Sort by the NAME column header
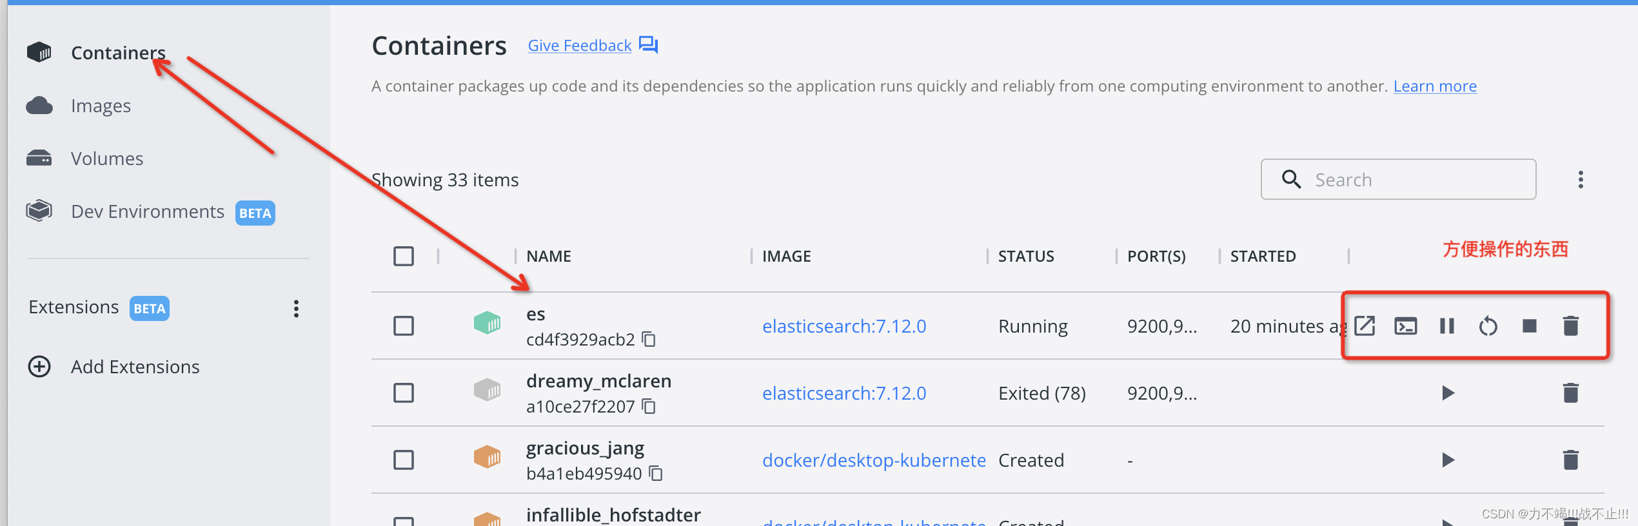Screen dimensions: 1638x526 (x=549, y=257)
